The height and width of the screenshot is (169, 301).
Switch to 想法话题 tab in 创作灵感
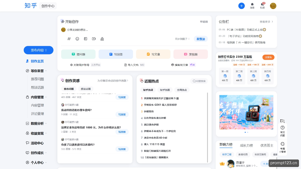[86, 89]
